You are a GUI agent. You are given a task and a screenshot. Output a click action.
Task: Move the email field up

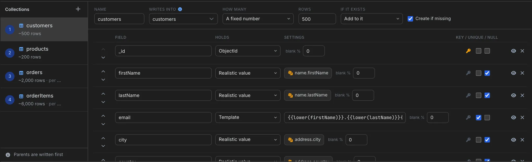tap(103, 116)
